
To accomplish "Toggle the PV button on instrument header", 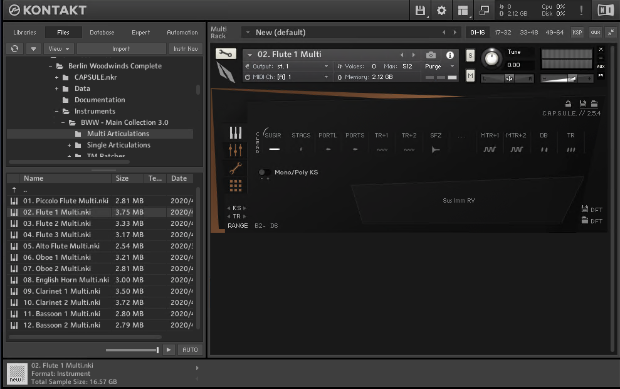I will [x=601, y=75].
